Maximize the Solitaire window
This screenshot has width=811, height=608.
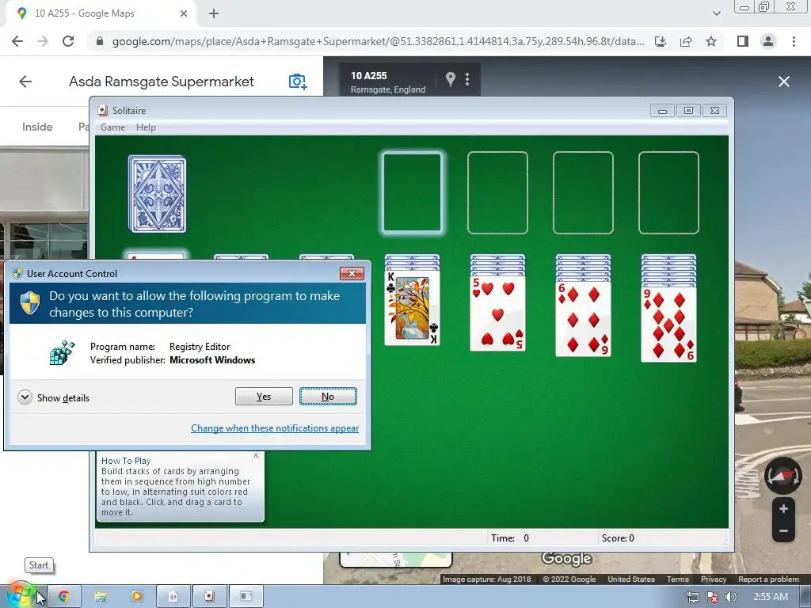click(688, 111)
